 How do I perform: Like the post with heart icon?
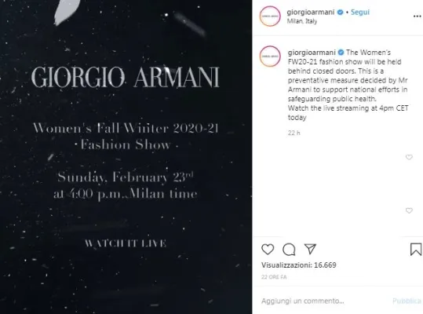pos(268,249)
